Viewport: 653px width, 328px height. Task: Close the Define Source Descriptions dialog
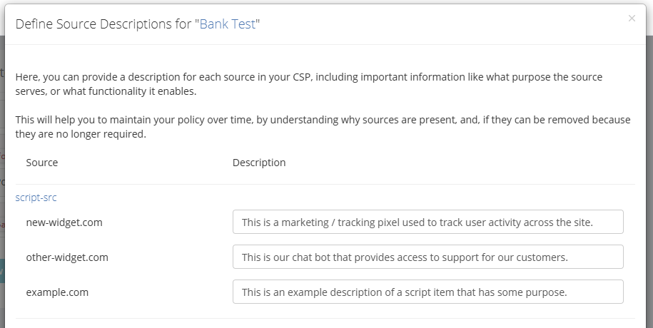point(632,19)
